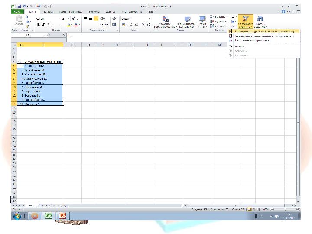Switch to Page Break Preview view
Image resolution: width=312 pixels, height=234 pixels.
[x=258, y=210]
